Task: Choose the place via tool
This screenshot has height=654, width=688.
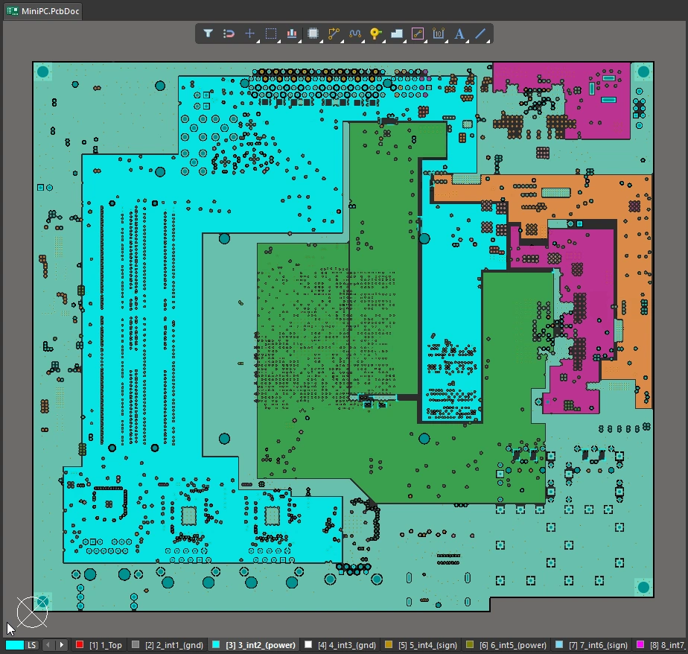Action: 376,34
